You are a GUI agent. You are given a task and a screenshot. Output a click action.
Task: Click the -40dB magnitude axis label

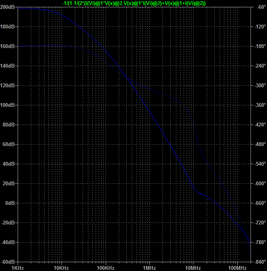tap(8, 242)
